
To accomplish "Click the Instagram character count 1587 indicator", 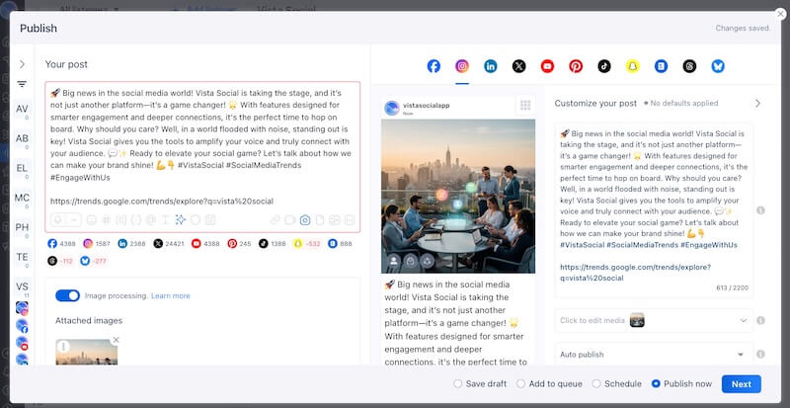I will point(97,244).
